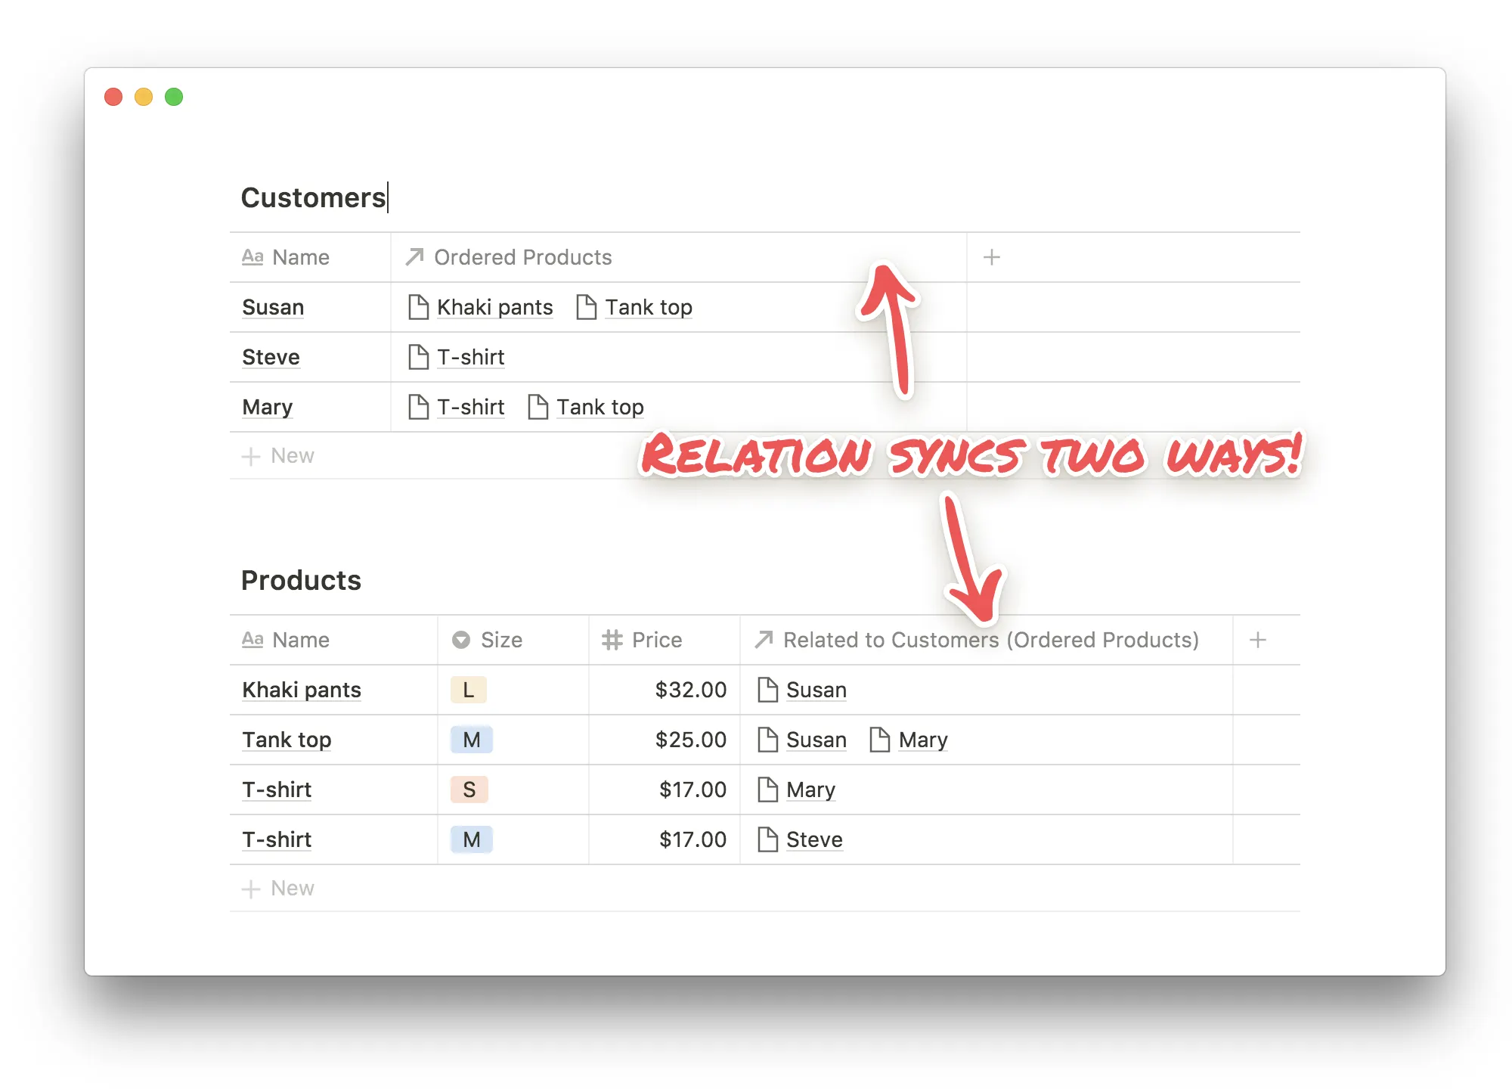Image resolution: width=1512 pixels, height=1089 pixels.
Task: Click select icon in Size column header
Action: [x=460, y=641]
